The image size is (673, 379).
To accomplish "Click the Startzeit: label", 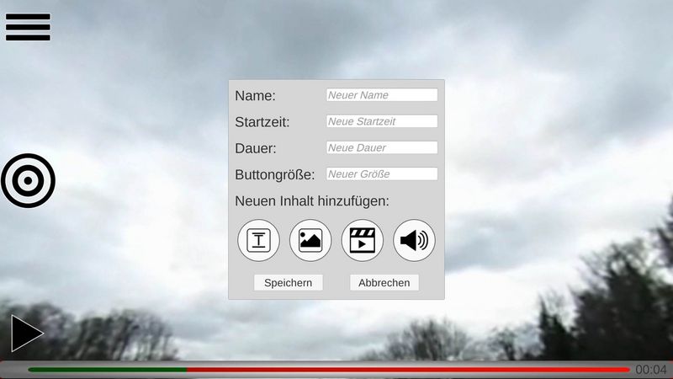I will 262,122.
